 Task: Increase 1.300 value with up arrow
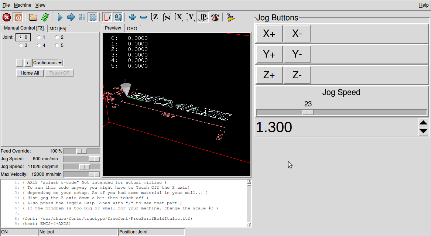tap(423, 123)
